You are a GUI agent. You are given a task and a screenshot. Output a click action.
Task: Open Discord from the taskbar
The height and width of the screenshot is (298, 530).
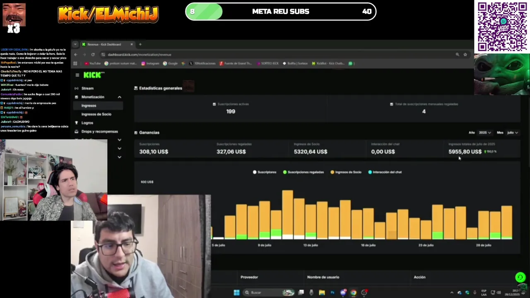pos(343,293)
